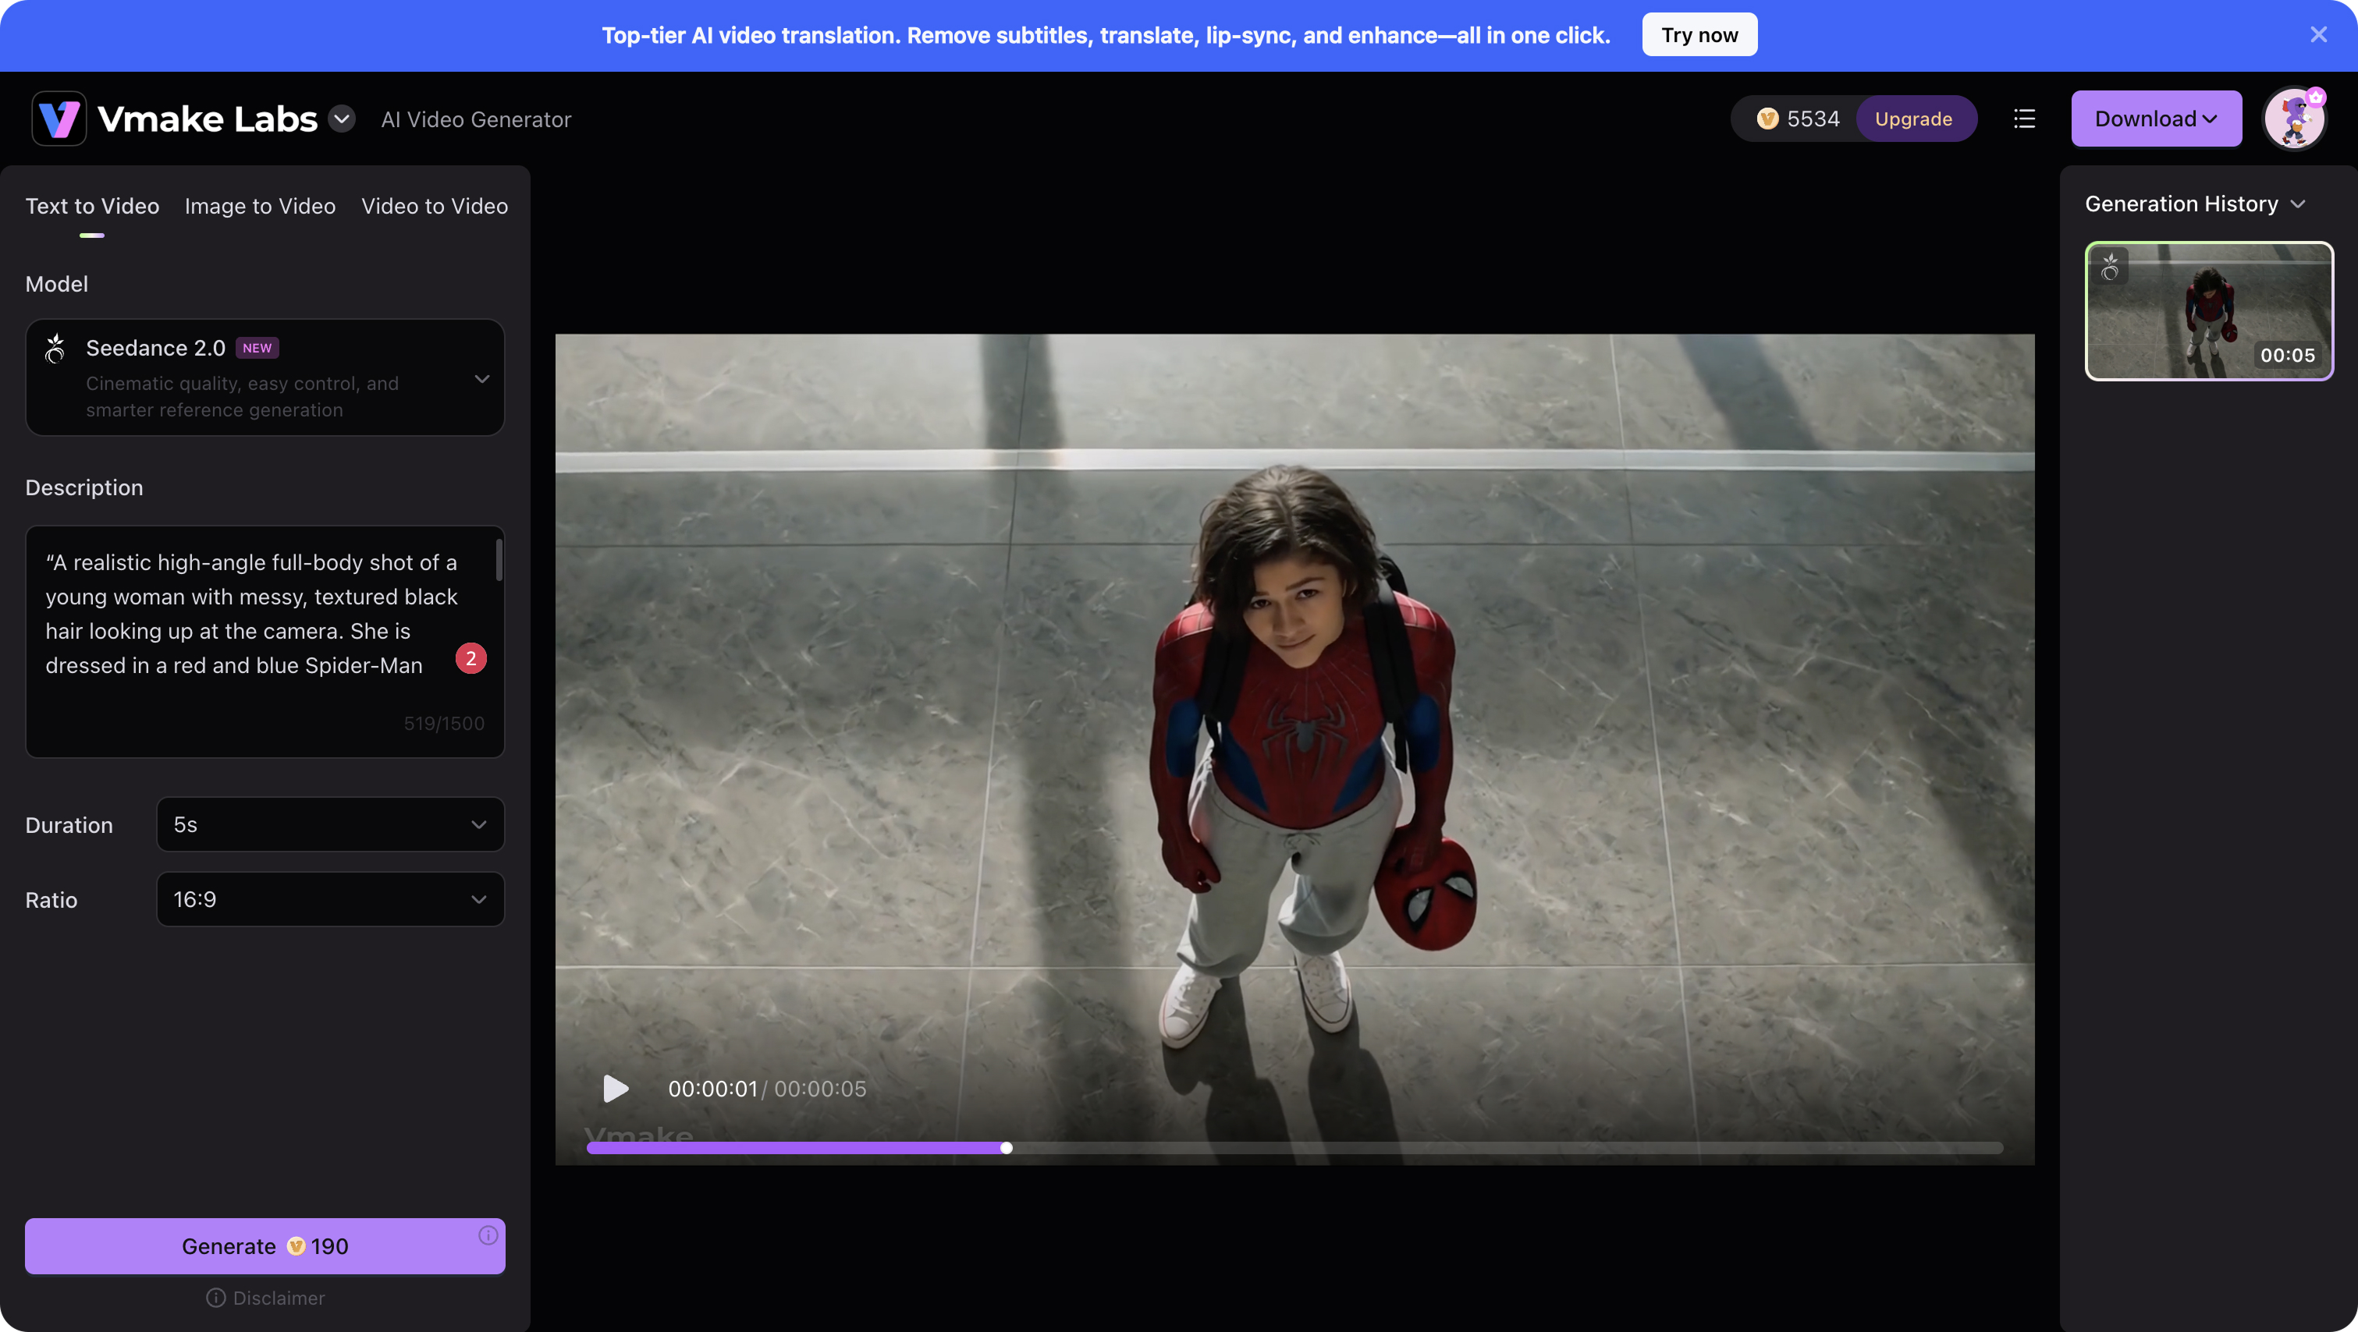2358x1332 pixels.
Task: Open the task list icon in header
Action: (x=2024, y=119)
